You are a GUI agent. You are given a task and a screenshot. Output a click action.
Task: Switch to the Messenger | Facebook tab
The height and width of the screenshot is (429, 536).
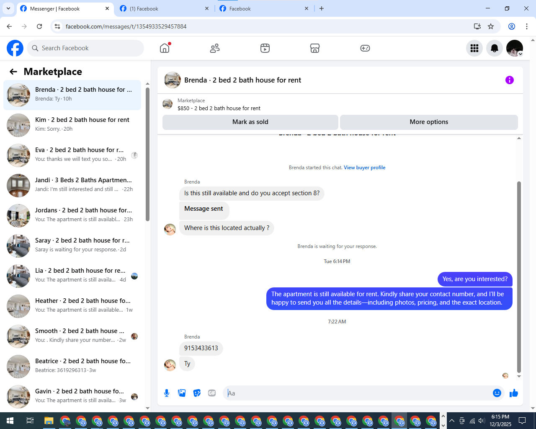click(x=65, y=8)
